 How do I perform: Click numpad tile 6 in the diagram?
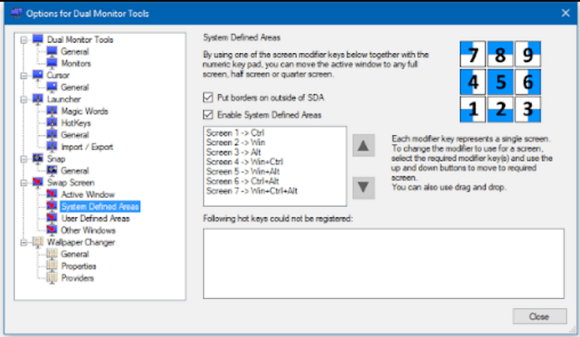(x=528, y=82)
